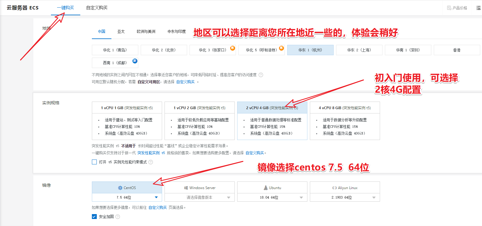Click the orange badge on 华北 5 呼和浩特
The image size is (482, 226).
[281, 48]
